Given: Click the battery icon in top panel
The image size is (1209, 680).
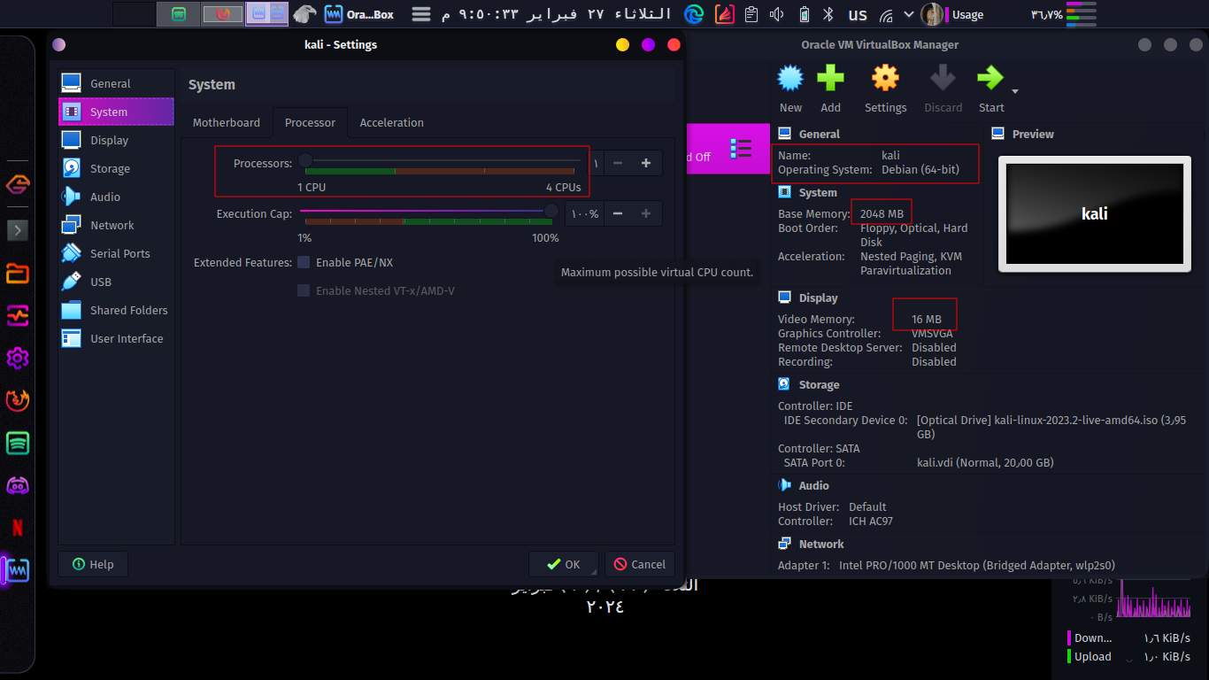Looking at the screenshot, I should coord(804,14).
